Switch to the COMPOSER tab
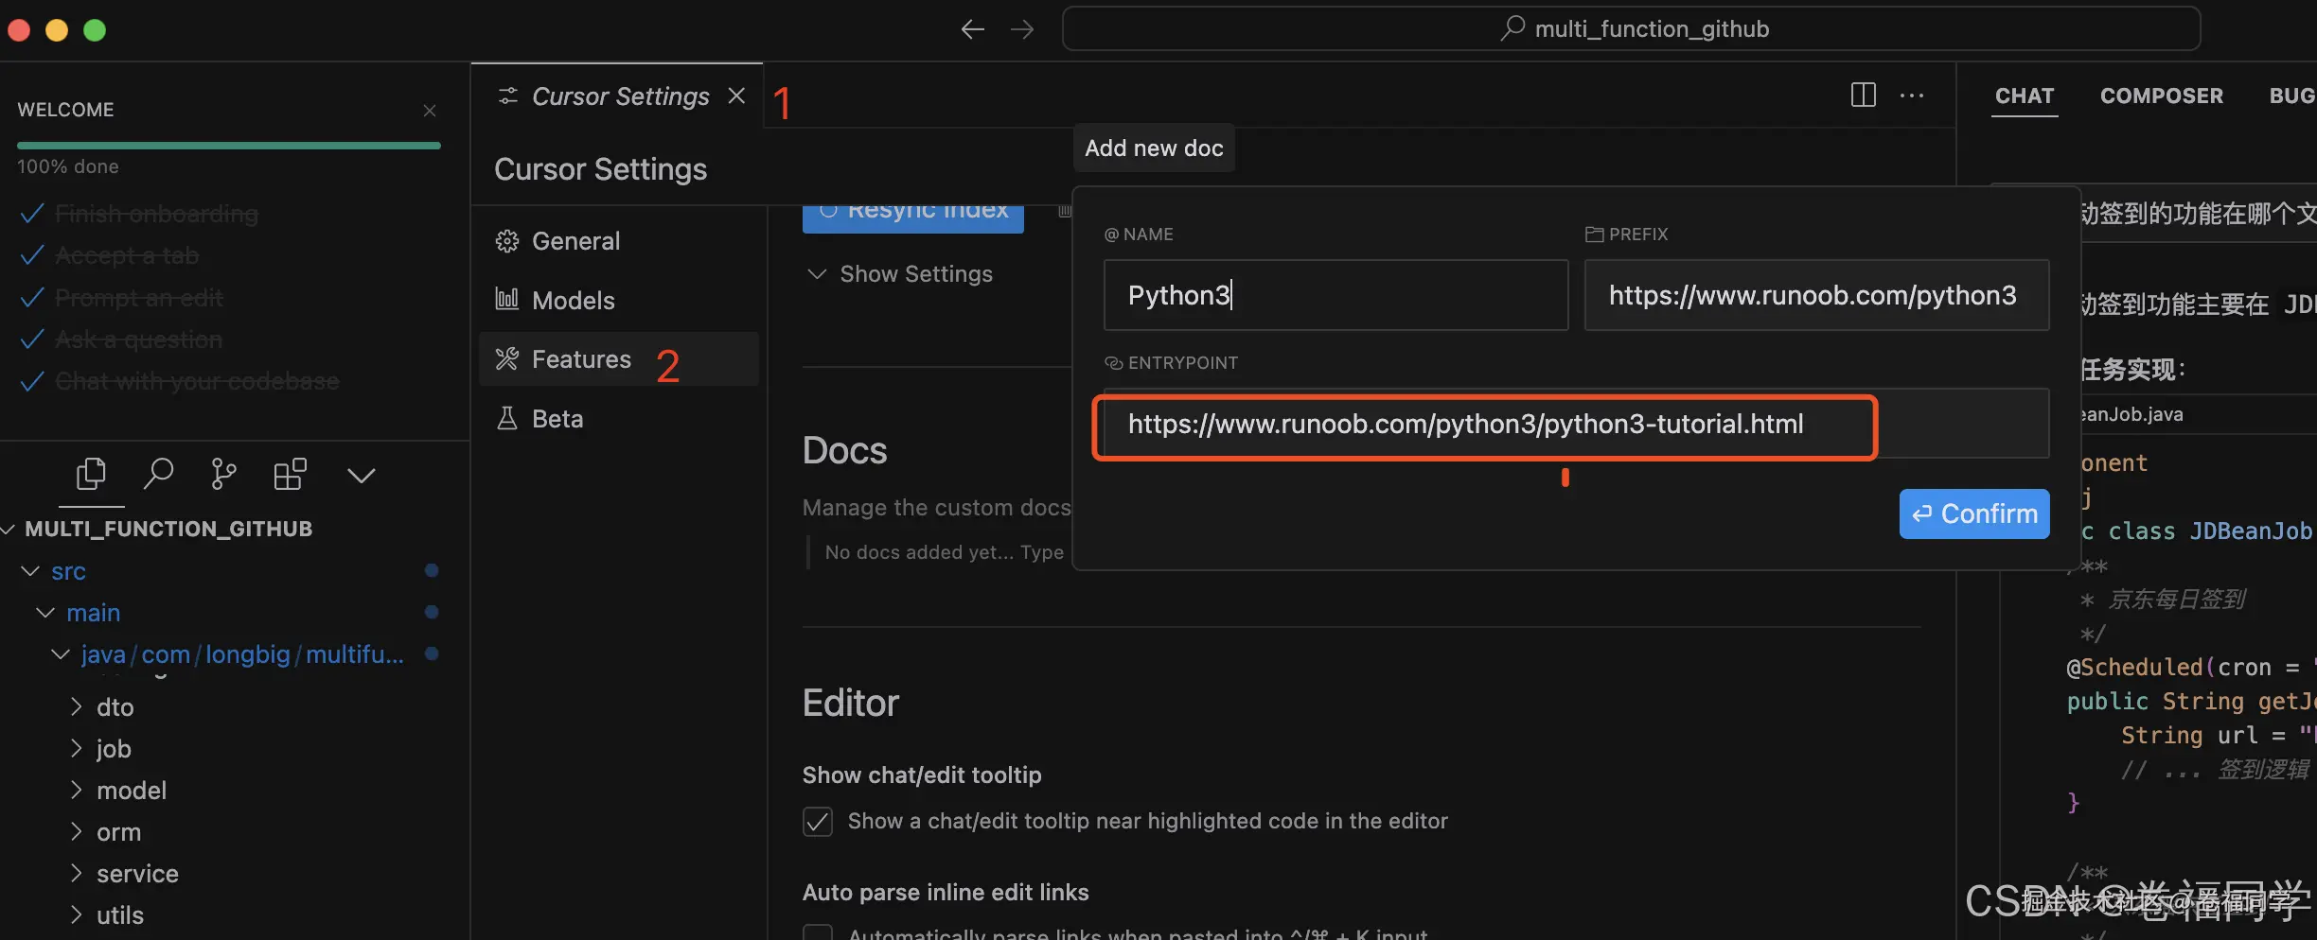 tap(2161, 96)
